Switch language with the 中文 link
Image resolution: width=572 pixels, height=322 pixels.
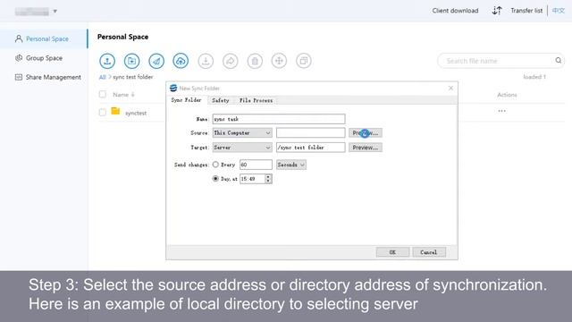[558, 11]
